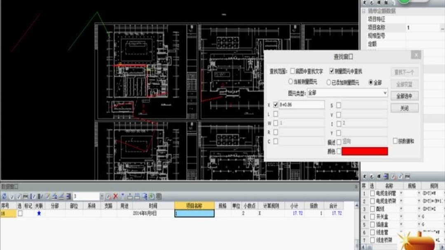Viewport: 445px width, 250px height.
Task: Select the FSC text-search icon in the data toolbar
Action: coord(25,197)
